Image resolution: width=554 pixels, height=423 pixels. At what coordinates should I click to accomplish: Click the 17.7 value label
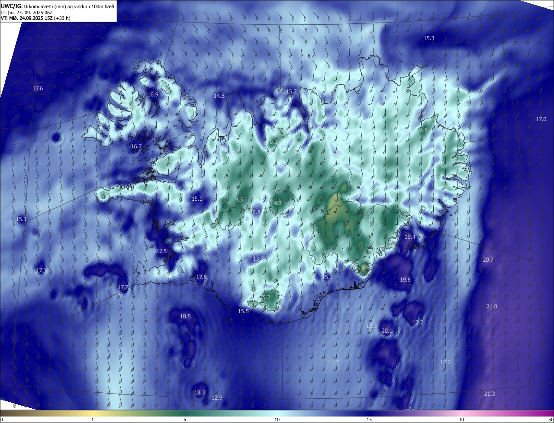click(x=123, y=288)
